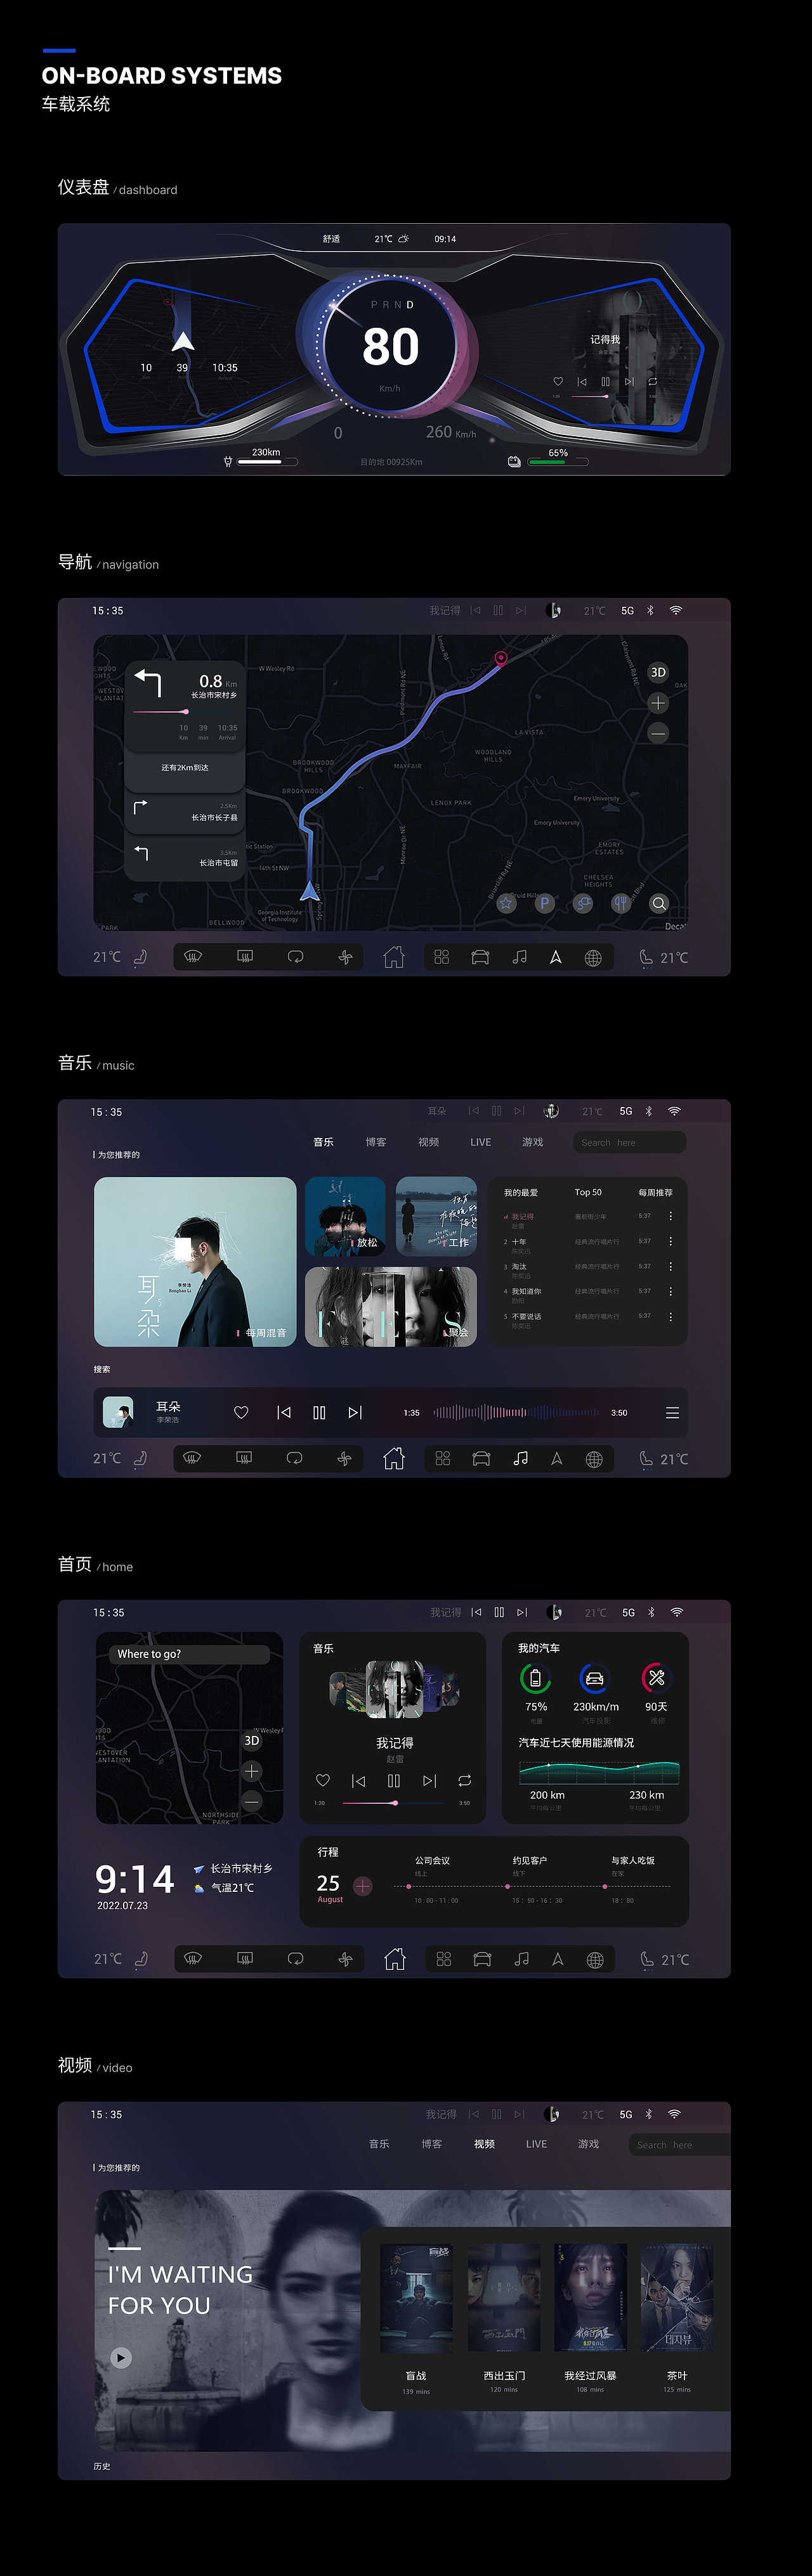Open windshield defrost on navigation screen
Image resolution: width=812 pixels, height=2576 pixels.
click(193, 957)
